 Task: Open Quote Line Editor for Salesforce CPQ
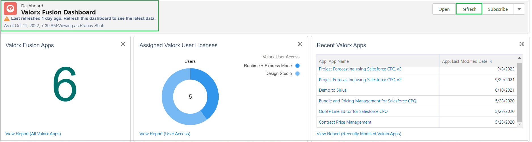(x=353, y=111)
